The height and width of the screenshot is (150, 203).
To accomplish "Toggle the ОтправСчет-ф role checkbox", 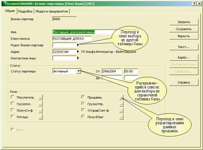I will (x=83, y=110).
